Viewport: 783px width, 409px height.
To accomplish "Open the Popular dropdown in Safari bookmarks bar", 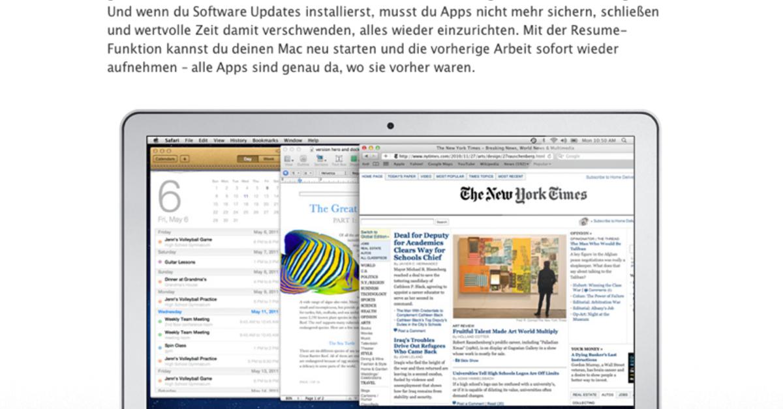I will click(x=542, y=164).
